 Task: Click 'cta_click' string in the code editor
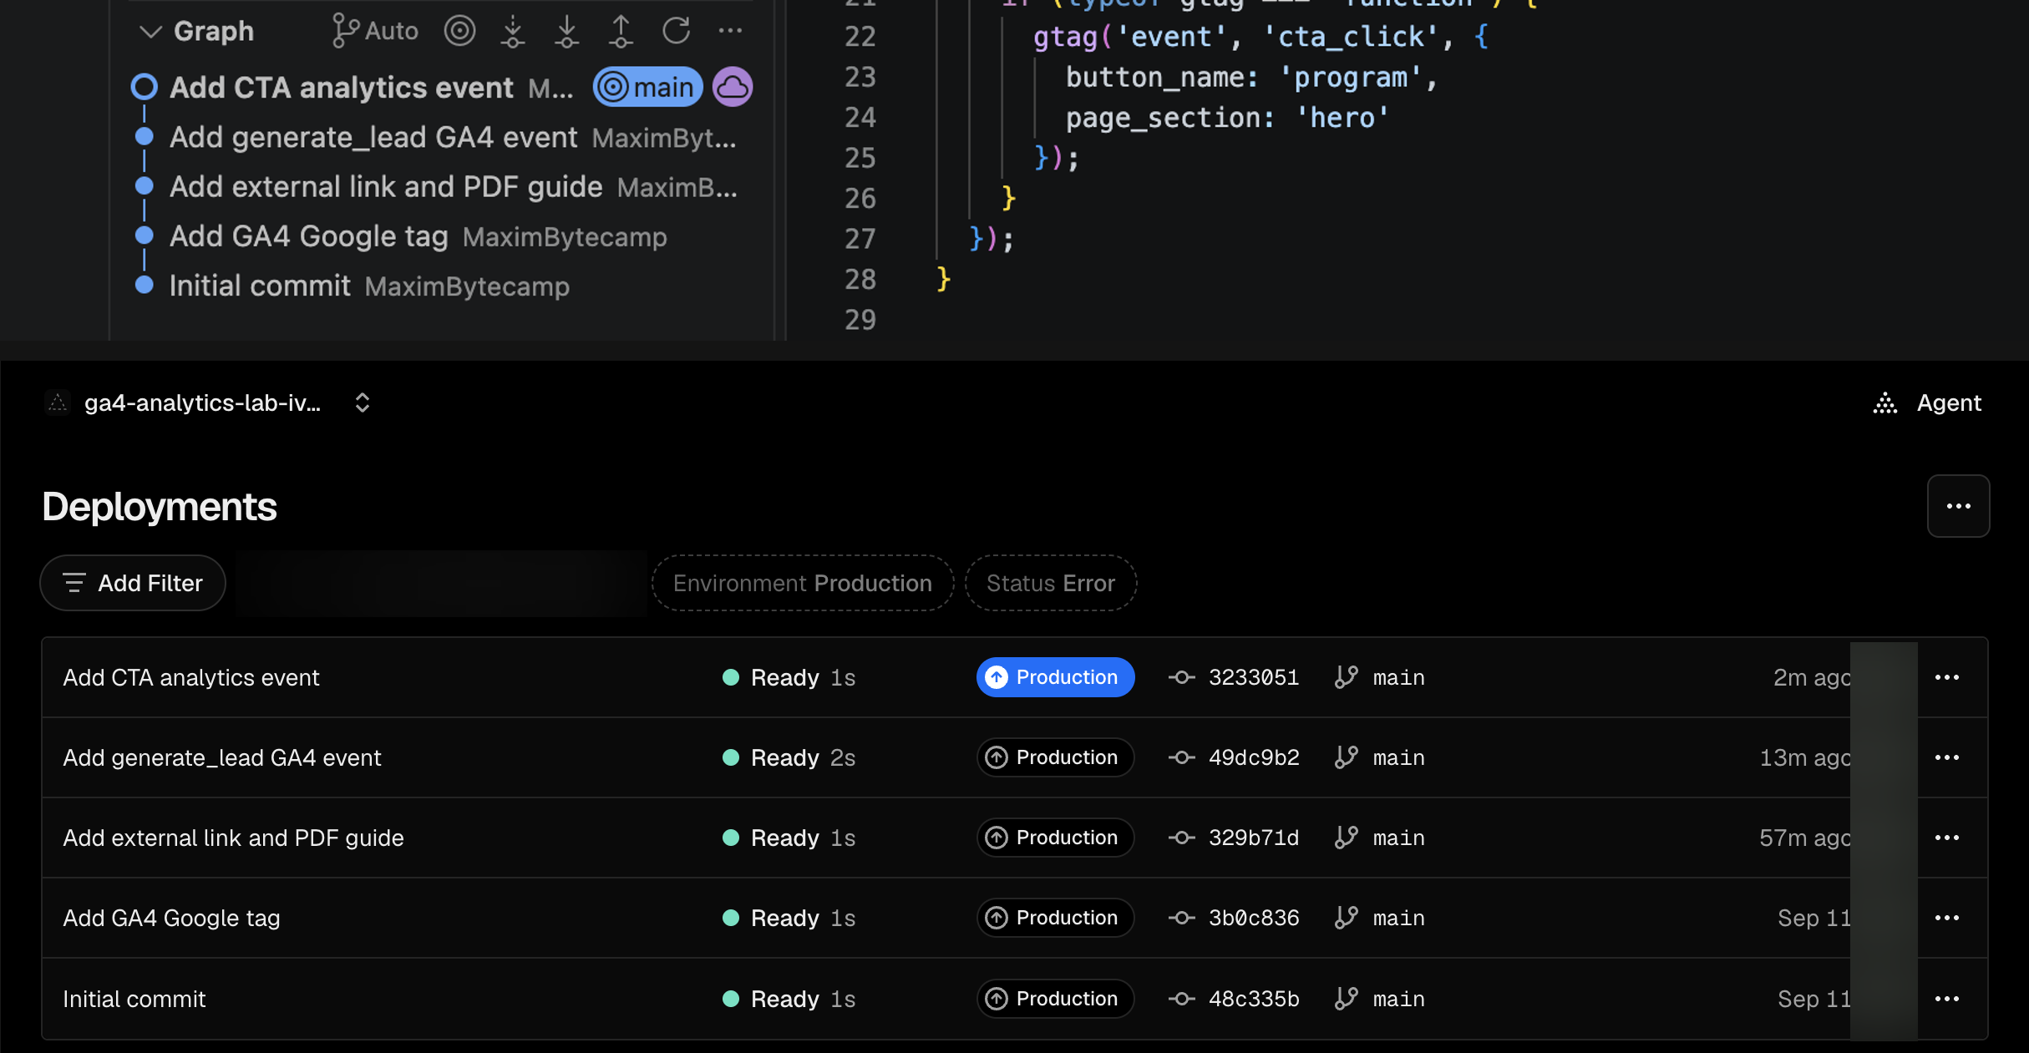click(x=1352, y=37)
